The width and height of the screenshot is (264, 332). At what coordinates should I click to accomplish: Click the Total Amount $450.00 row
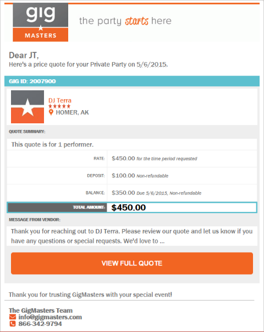click(132, 207)
